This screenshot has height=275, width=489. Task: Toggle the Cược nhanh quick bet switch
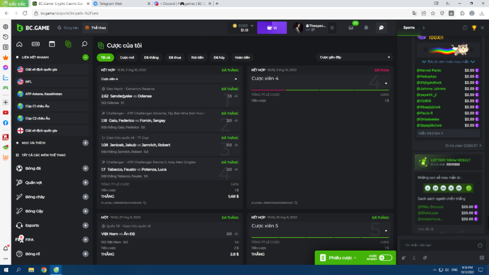pyautogui.click(x=385, y=257)
